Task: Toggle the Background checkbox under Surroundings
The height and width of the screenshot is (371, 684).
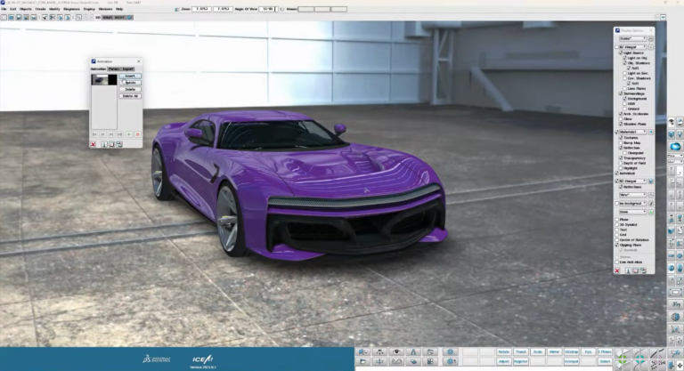Action: pyautogui.click(x=624, y=99)
